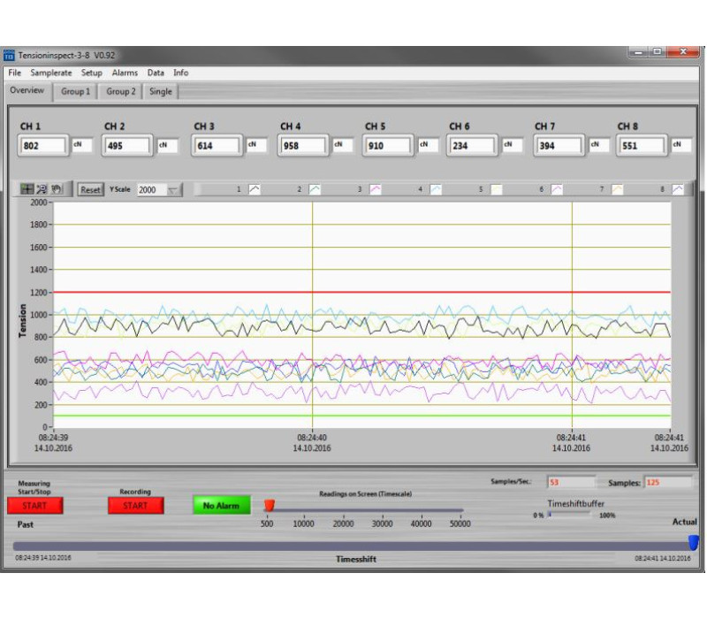Maximize the Tensioninspect window
Image resolution: width=707 pixels, height=619 pixels.
(658, 52)
